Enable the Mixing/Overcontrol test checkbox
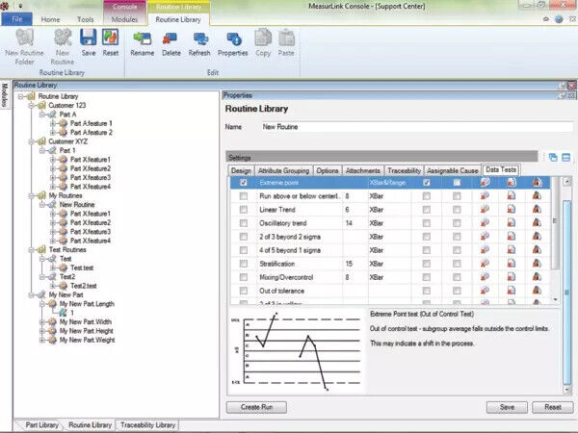The height and width of the screenshot is (433, 578). (x=244, y=277)
